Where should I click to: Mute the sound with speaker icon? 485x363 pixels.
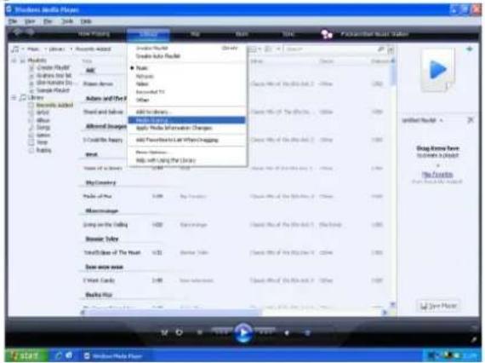(x=287, y=333)
